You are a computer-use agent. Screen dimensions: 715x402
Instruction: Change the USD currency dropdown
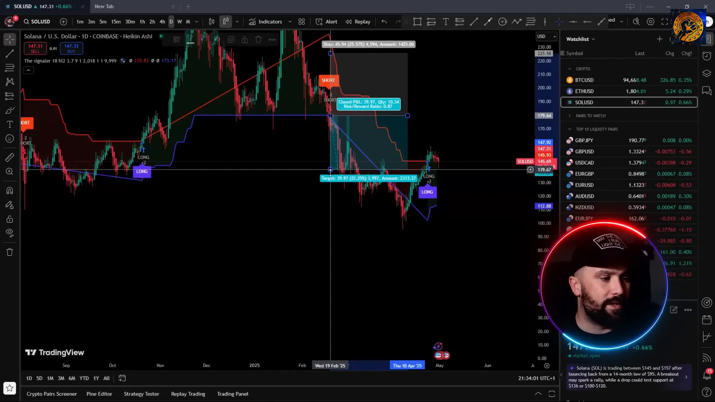tap(546, 36)
